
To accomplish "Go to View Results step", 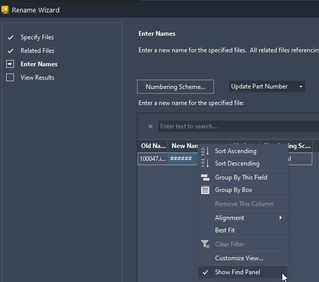I will (x=37, y=78).
